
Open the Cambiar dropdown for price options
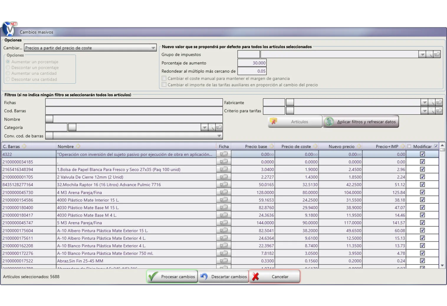click(153, 48)
